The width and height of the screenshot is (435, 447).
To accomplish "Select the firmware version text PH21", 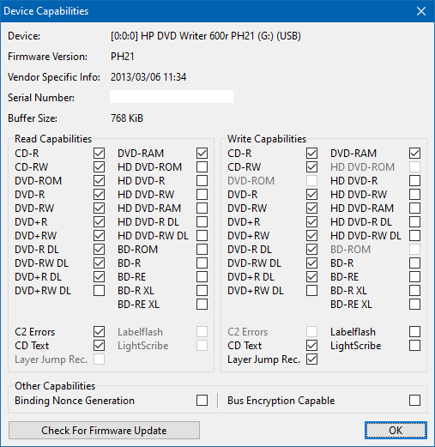I will coord(123,57).
